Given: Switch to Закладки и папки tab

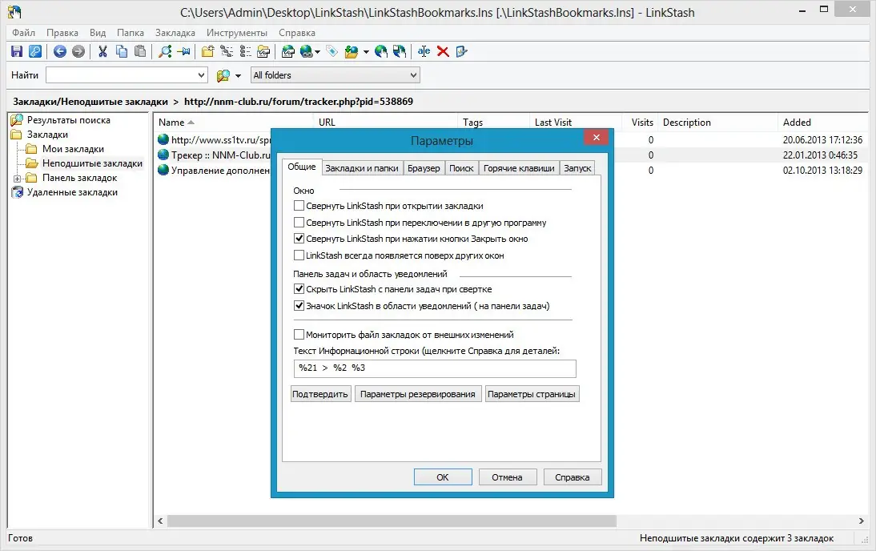Looking at the screenshot, I should pos(361,168).
